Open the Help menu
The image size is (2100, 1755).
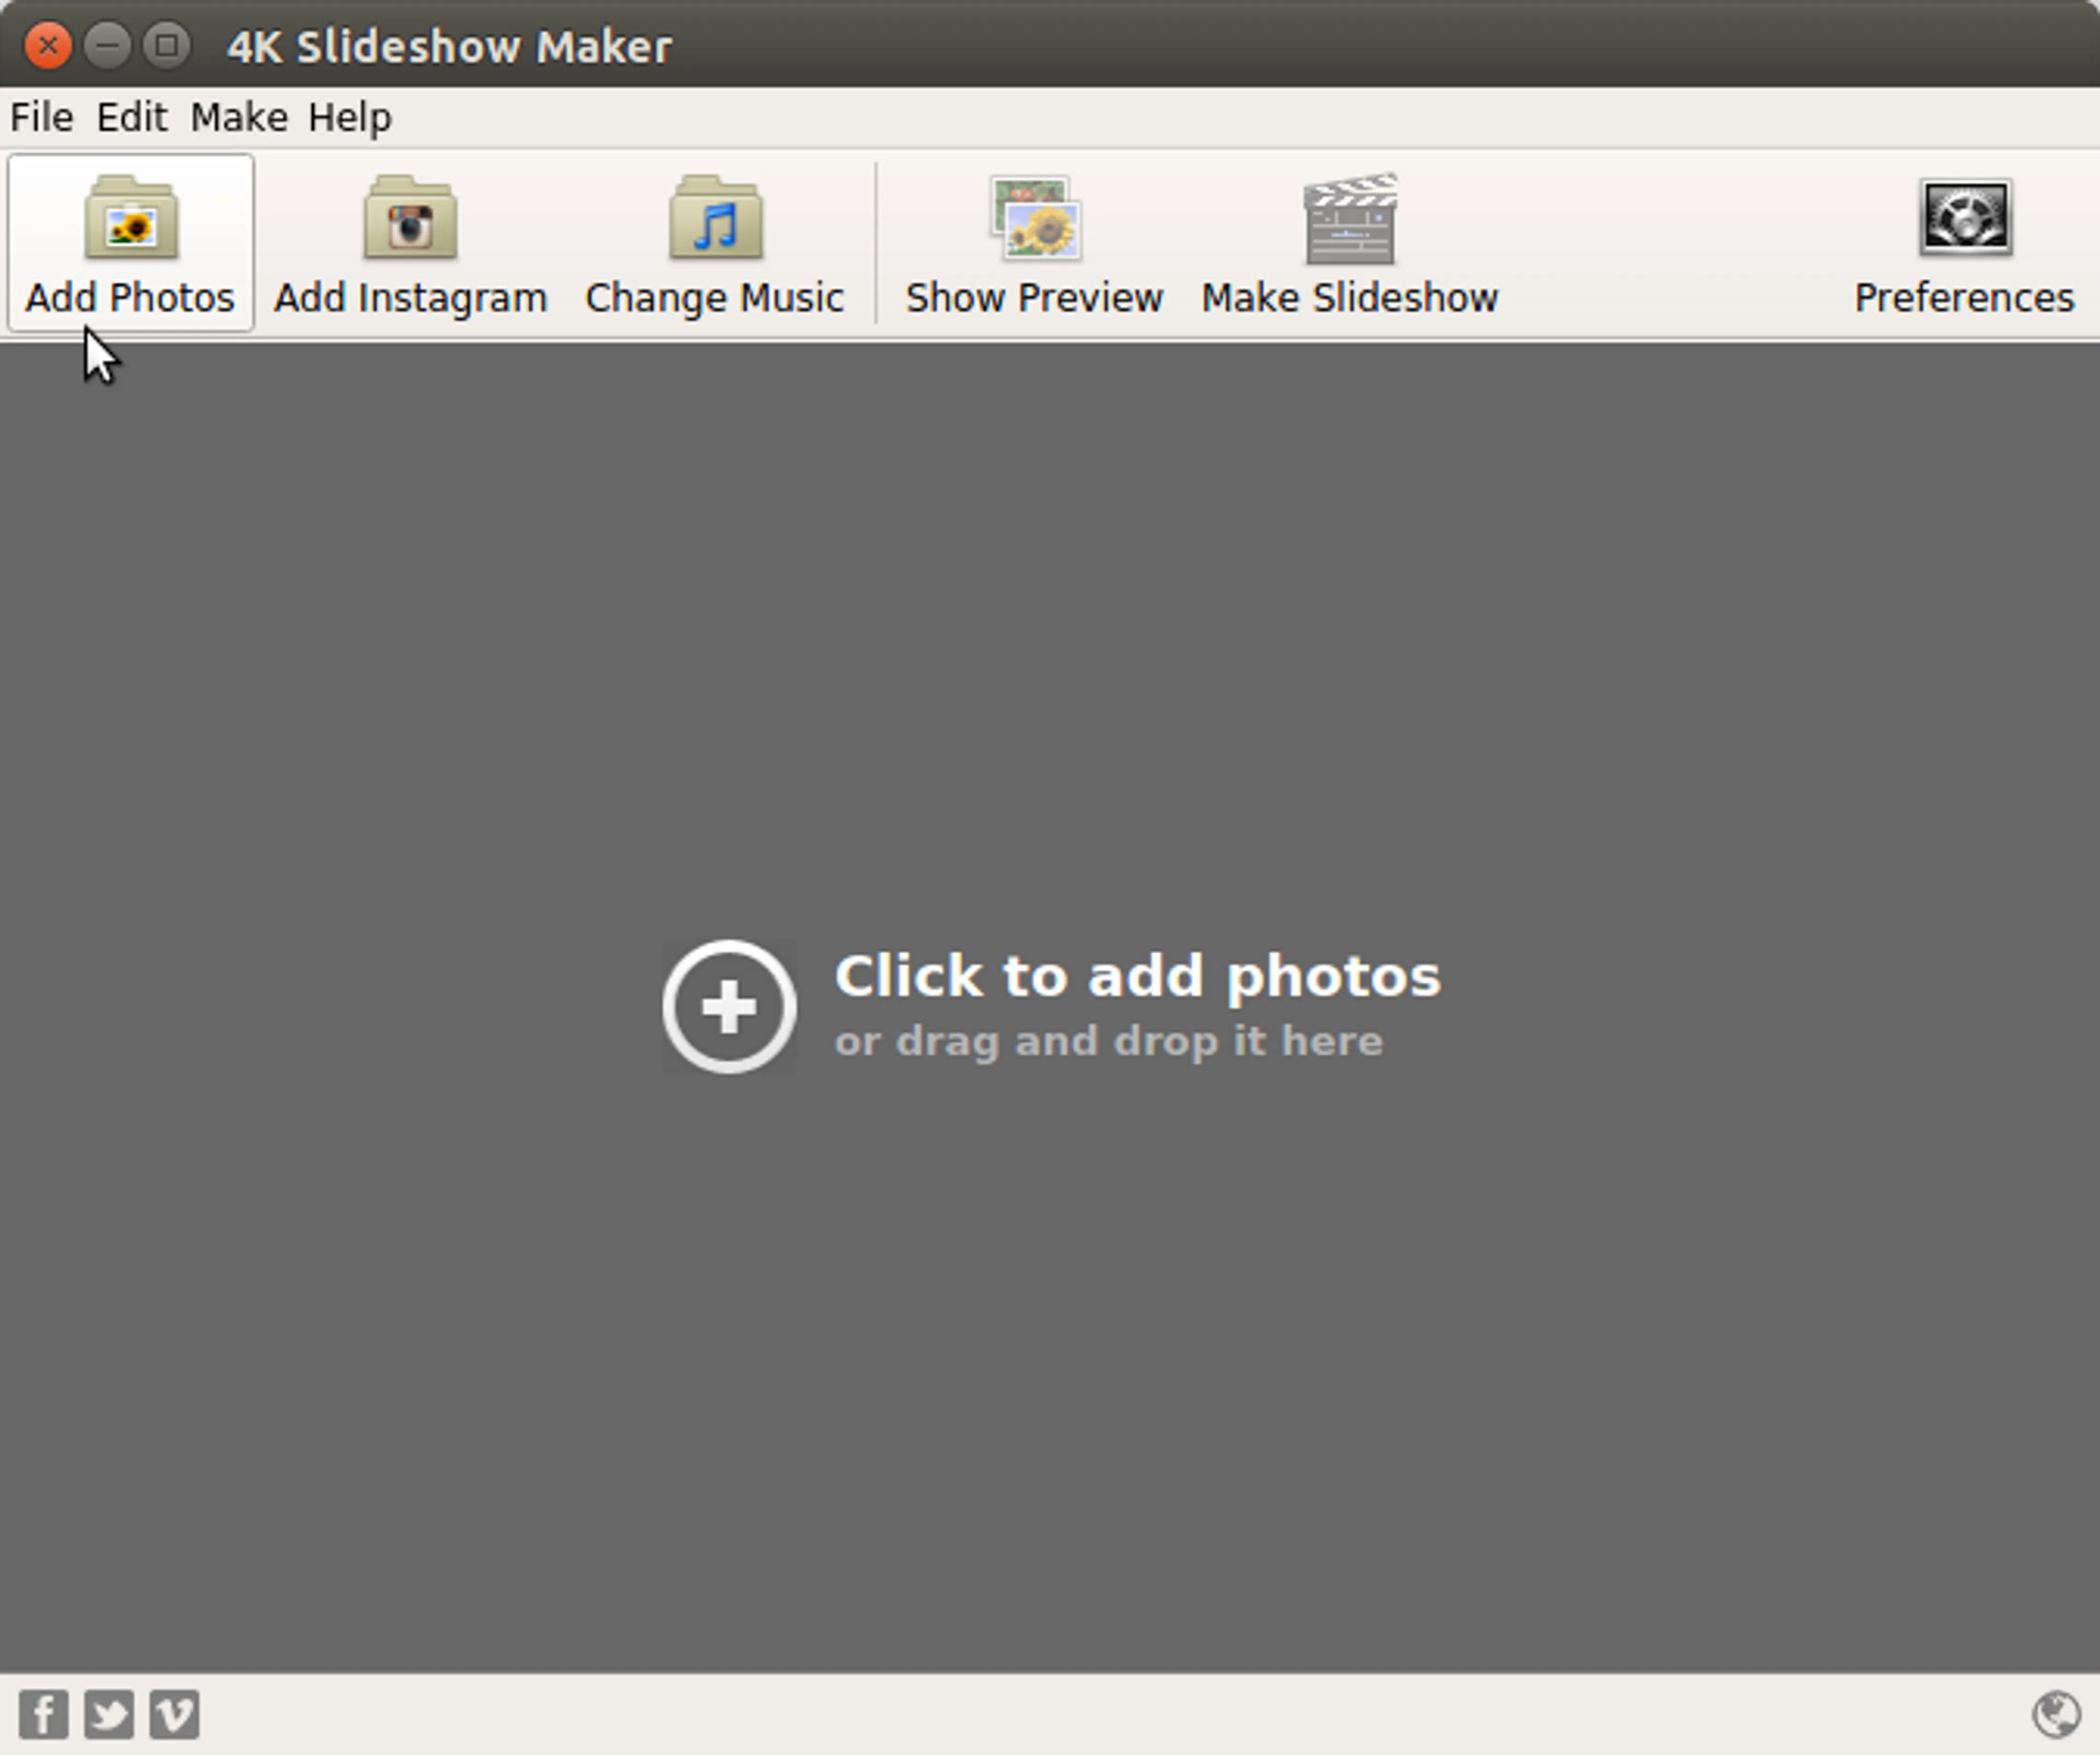click(349, 118)
